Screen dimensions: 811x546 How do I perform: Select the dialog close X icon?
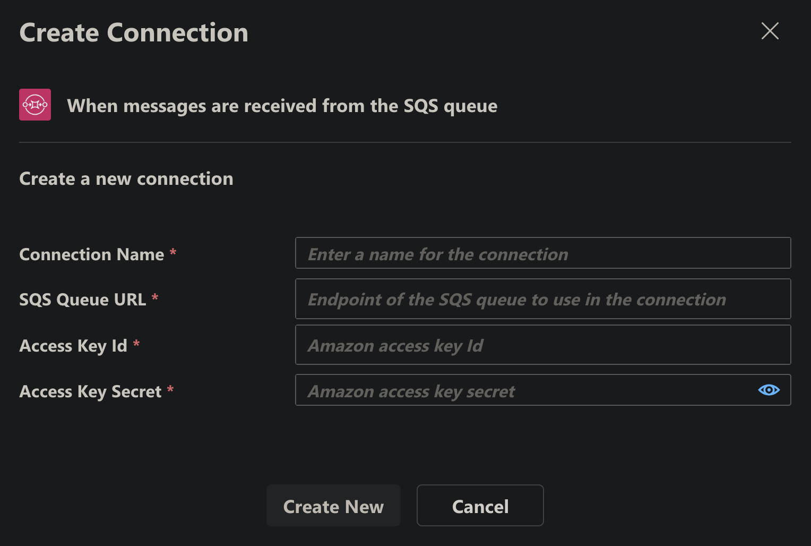point(770,31)
